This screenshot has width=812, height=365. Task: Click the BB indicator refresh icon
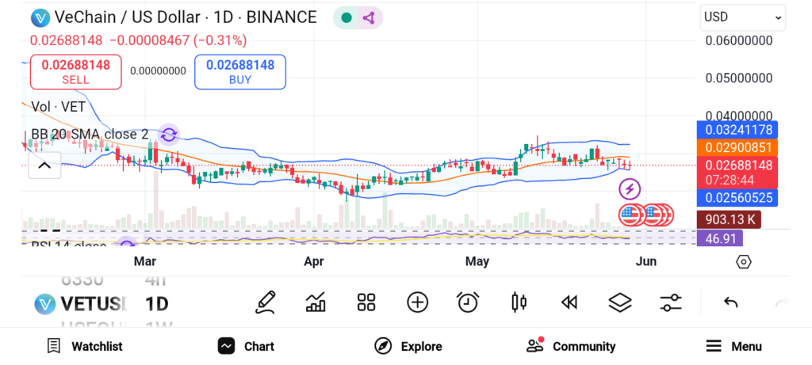click(x=168, y=135)
